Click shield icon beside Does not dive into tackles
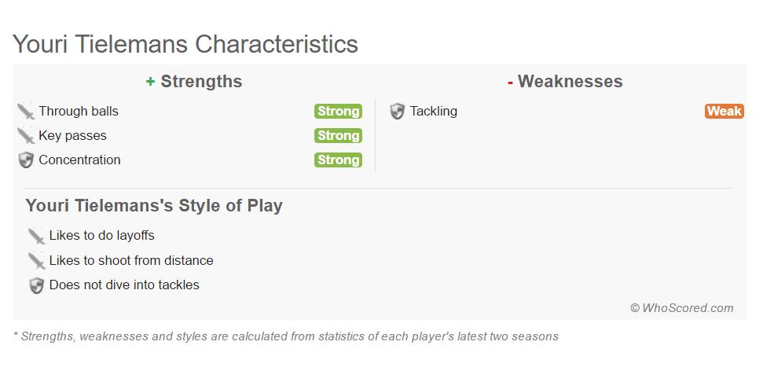This screenshot has height=382, width=763. tap(36, 285)
